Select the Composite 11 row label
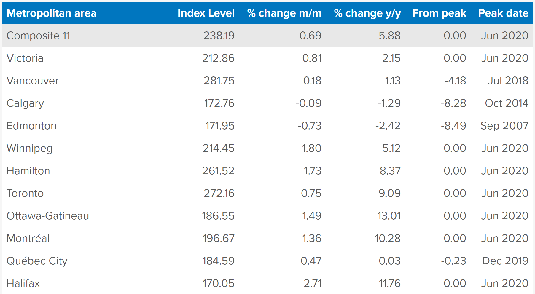Screen dimensions: 535x294 point(38,36)
